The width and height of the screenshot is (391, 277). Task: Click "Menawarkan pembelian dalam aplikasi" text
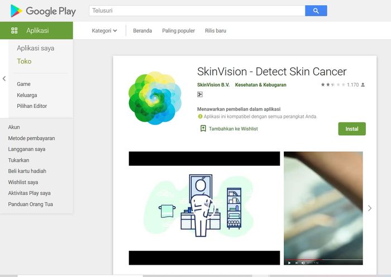click(x=239, y=109)
